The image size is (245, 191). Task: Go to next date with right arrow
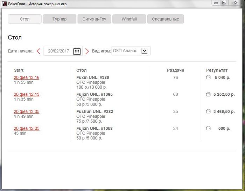[87, 51]
